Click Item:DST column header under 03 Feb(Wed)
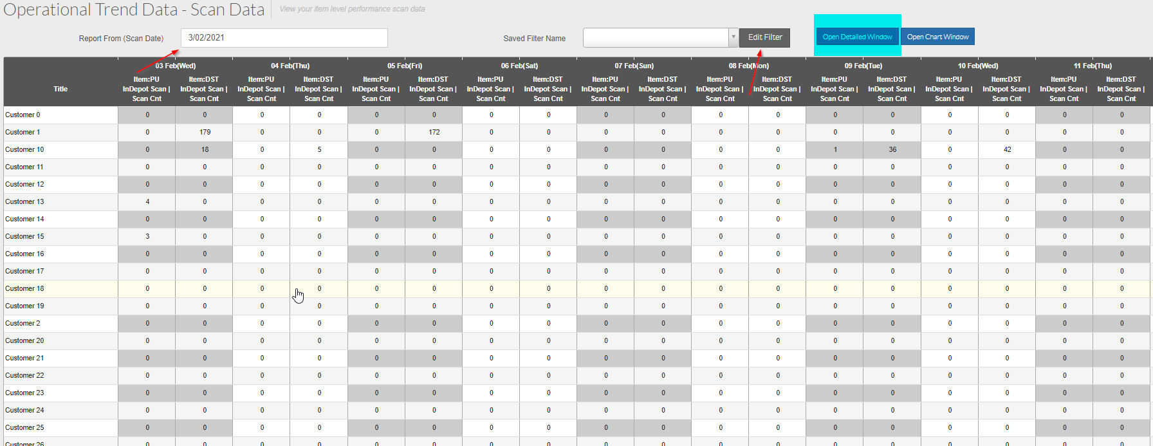The image size is (1153, 446). click(204, 89)
